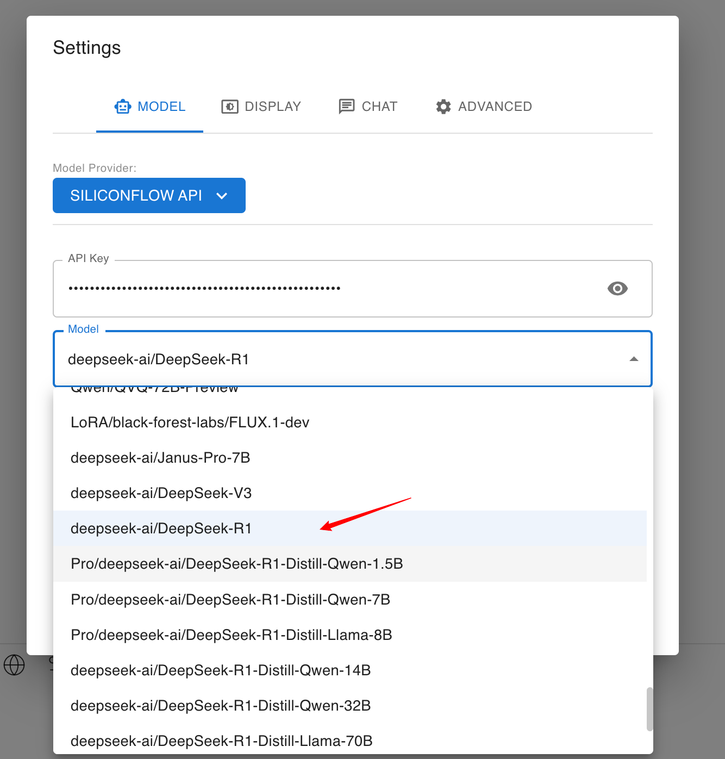Viewport: 725px width, 759px height.
Task: Click the chevron on the provider button
Action: click(222, 196)
